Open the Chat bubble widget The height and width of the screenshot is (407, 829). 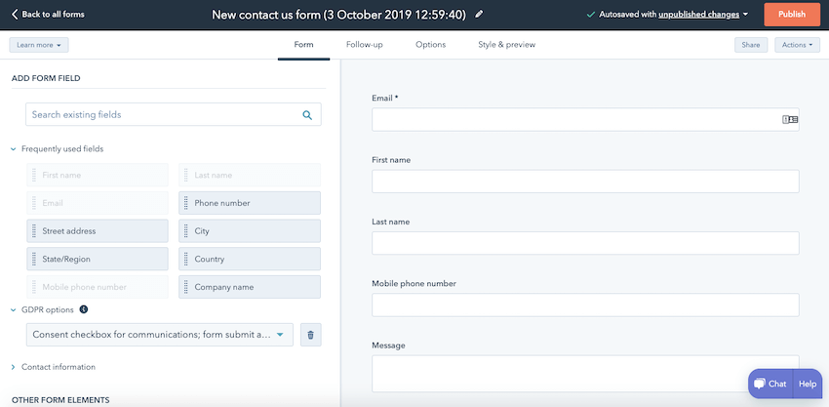[770, 384]
